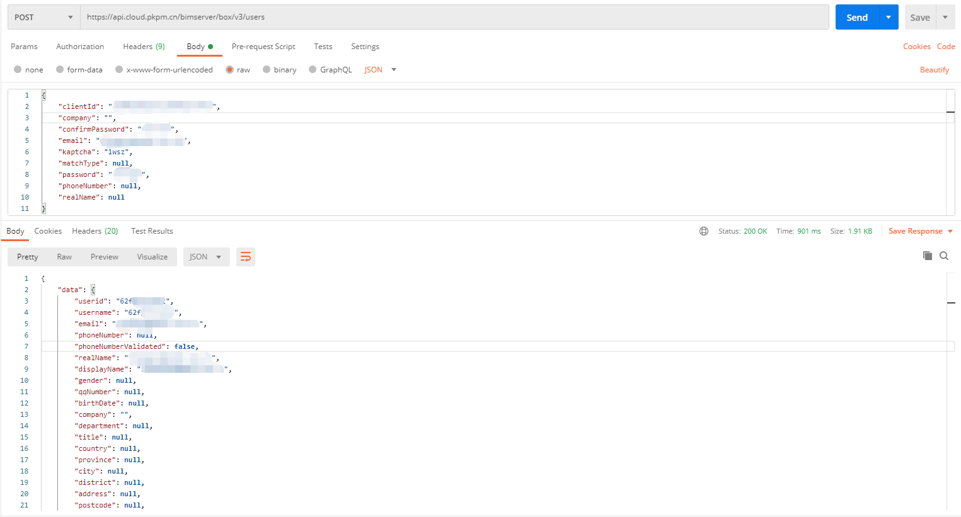The height and width of the screenshot is (517, 961).
Task: Click the Beautify link
Action: click(934, 70)
